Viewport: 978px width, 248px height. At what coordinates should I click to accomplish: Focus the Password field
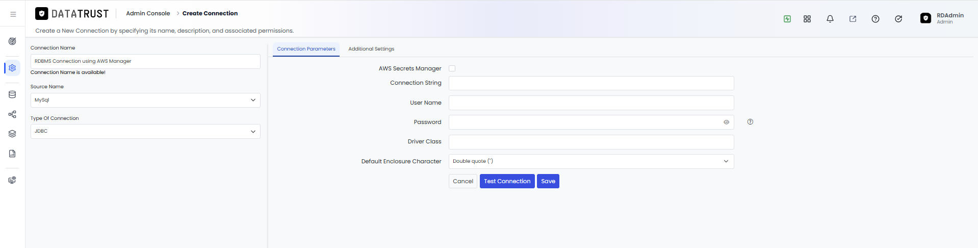click(x=591, y=122)
